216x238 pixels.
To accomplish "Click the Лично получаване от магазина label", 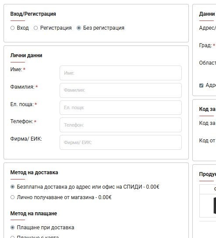I will coord(64,197).
